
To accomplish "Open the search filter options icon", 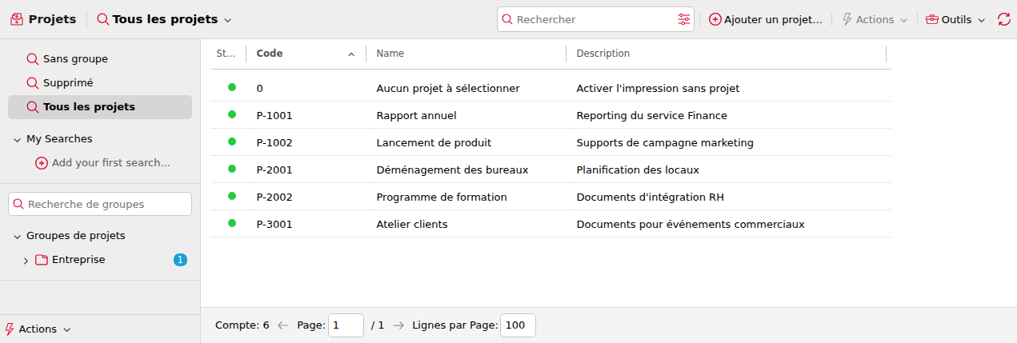I will 684,19.
